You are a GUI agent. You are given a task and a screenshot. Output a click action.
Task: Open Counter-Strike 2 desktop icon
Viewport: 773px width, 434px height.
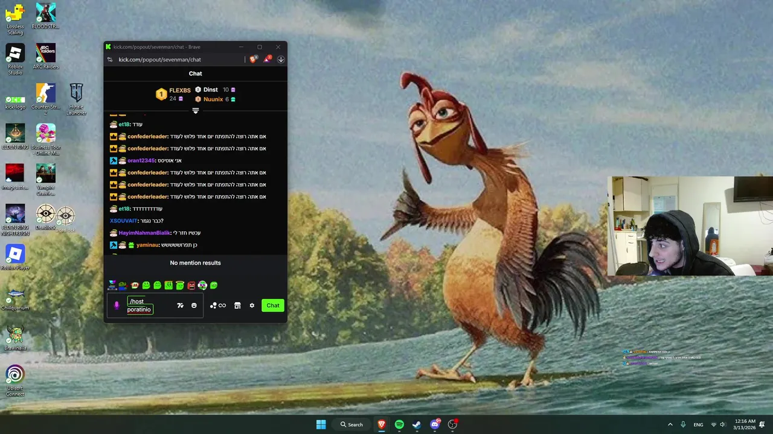[x=46, y=99]
